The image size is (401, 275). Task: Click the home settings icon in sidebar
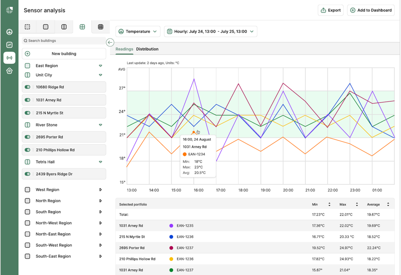click(9, 71)
